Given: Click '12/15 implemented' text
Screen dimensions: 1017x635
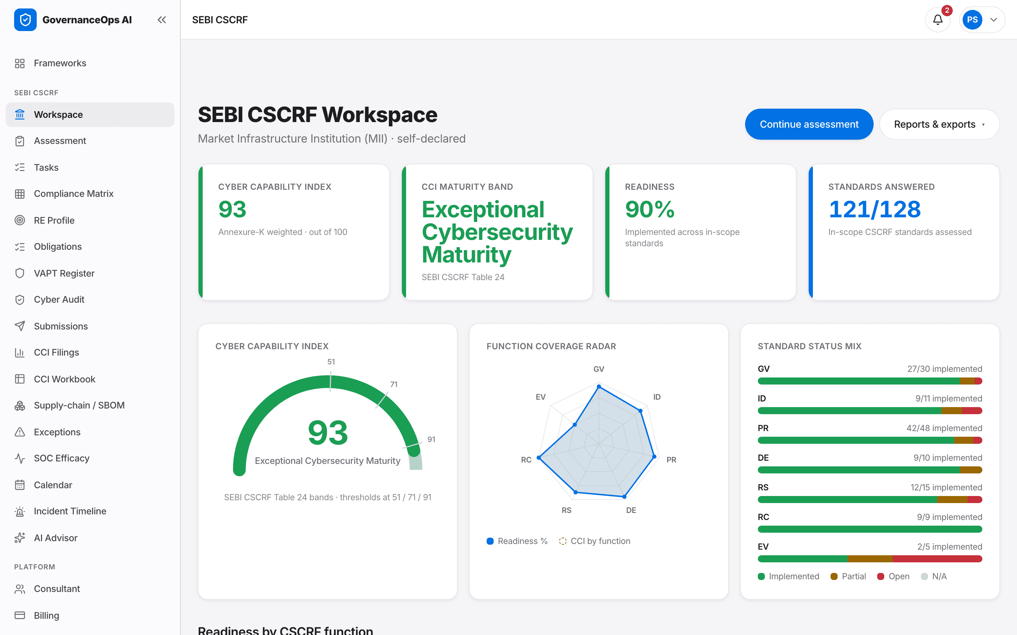Looking at the screenshot, I should coord(946,487).
